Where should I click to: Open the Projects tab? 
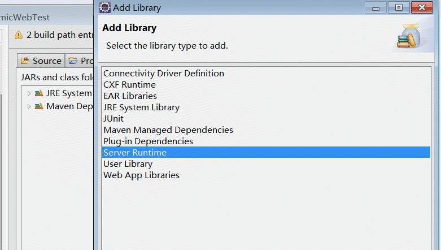click(80, 61)
